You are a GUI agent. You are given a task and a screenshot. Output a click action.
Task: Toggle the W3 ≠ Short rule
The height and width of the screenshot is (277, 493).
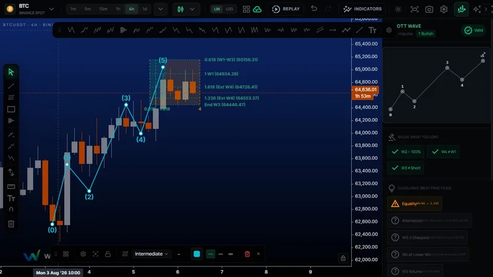tap(406, 167)
